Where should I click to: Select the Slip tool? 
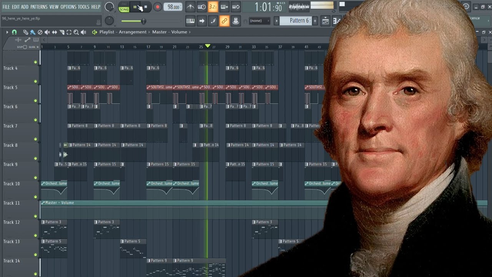coord(55,32)
